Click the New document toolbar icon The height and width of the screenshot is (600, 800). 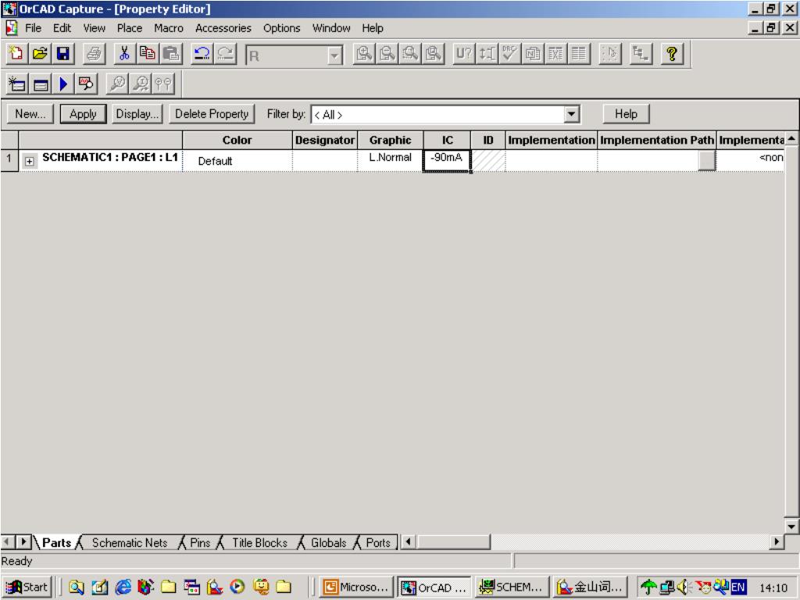[16, 54]
